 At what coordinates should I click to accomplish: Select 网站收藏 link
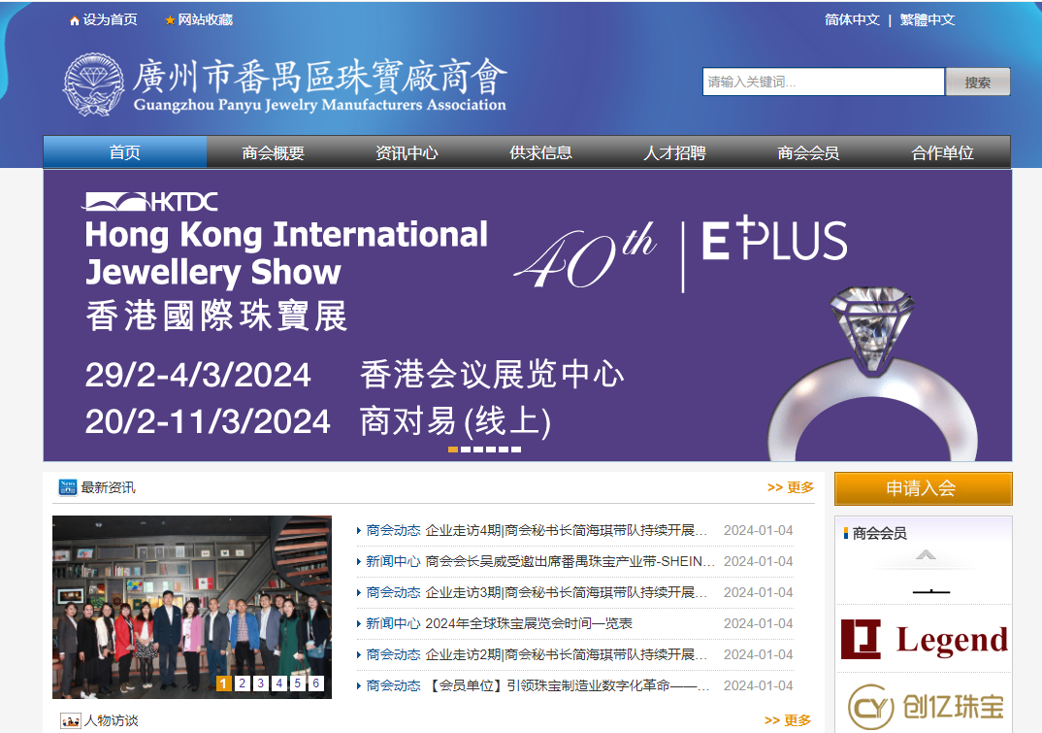206,20
